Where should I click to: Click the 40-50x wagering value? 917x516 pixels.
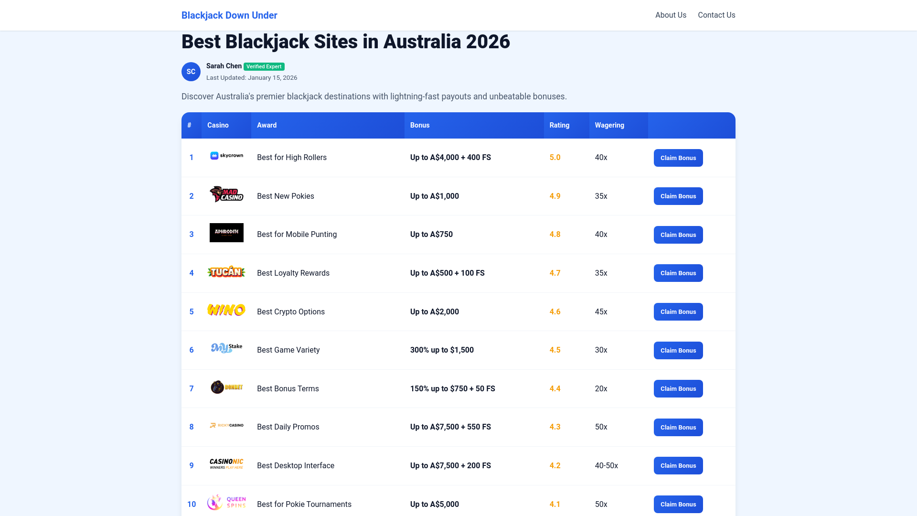tap(606, 466)
